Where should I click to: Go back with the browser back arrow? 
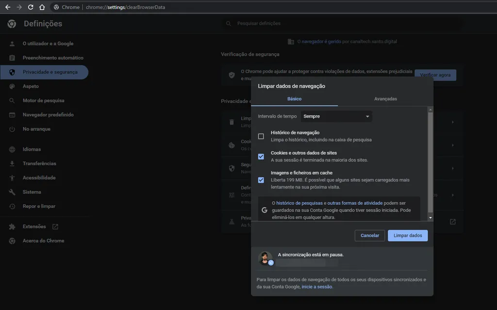7,7
